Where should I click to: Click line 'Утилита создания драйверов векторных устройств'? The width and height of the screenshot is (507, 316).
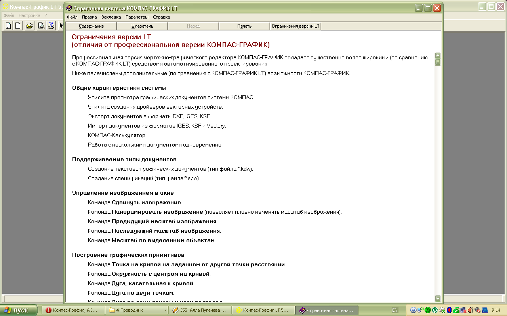pos(155,107)
